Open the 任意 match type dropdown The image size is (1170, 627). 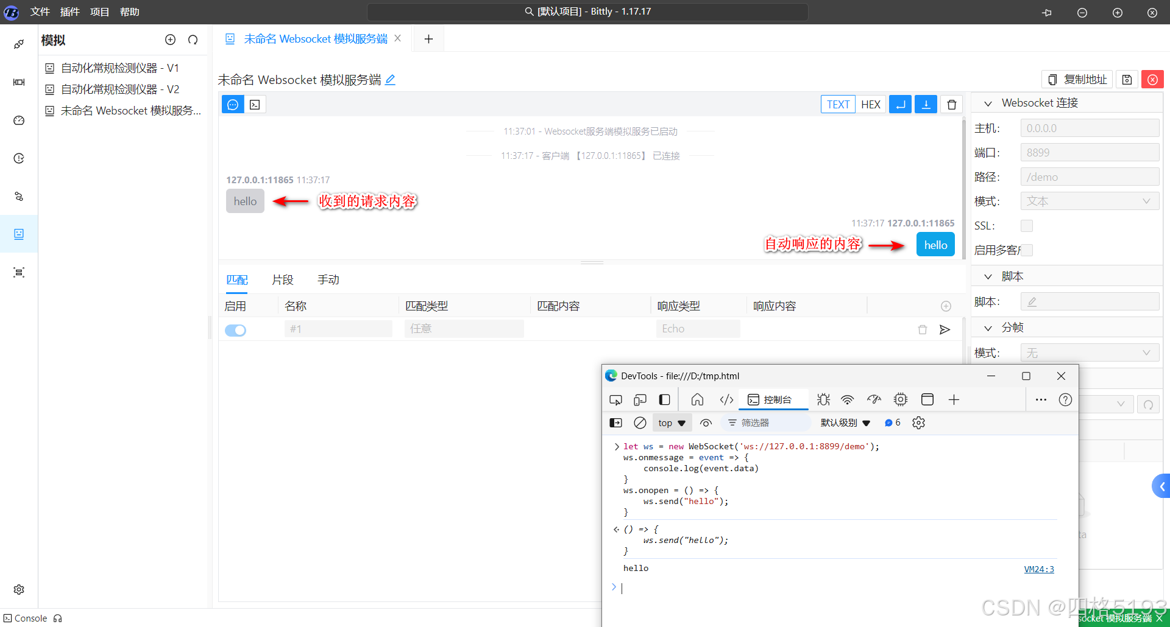[464, 329]
